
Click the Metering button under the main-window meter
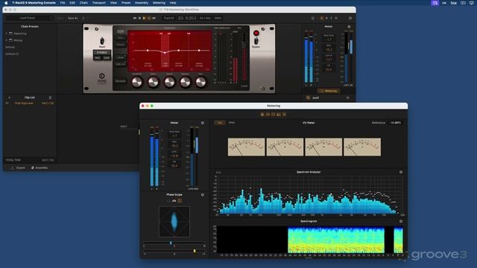coord(329,91)
